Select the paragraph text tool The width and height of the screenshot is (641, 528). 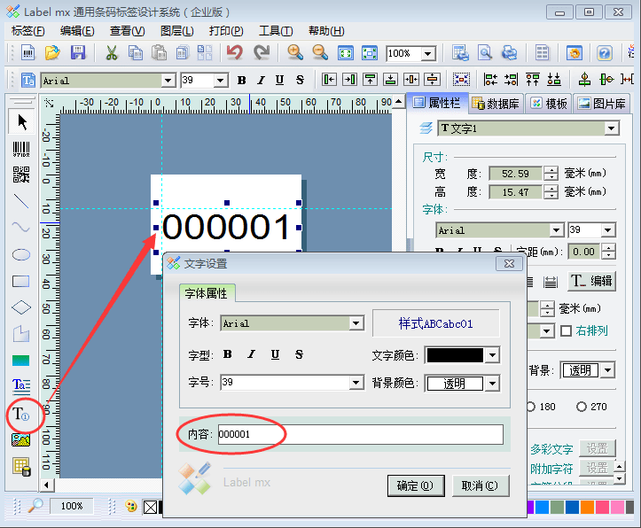tap(21, 385)
